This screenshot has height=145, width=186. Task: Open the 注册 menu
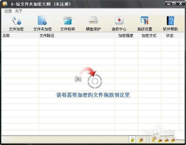[x=8, y=11]
